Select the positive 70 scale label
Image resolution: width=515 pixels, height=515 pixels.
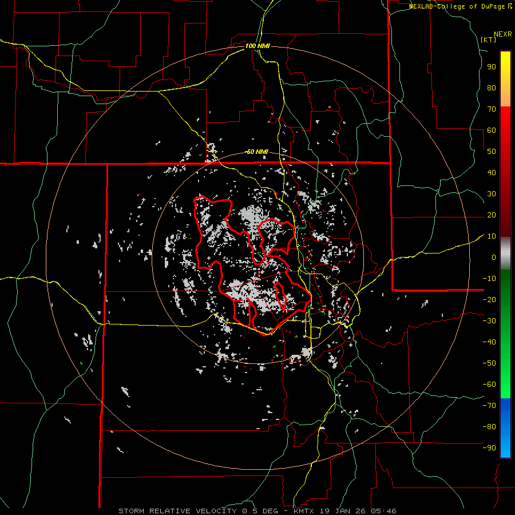490,109
